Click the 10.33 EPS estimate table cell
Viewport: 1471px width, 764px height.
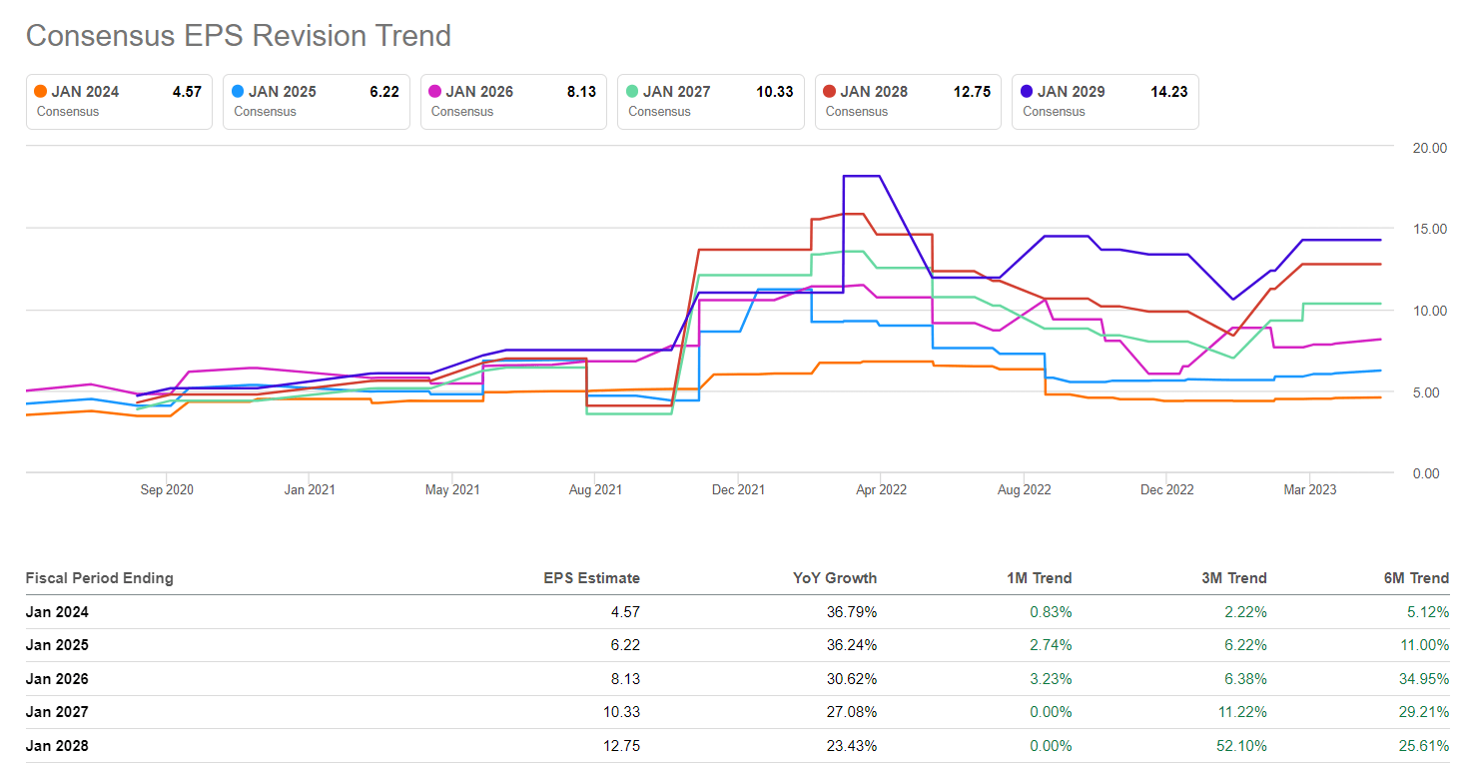pyautogui.click(x=622, y=712)
